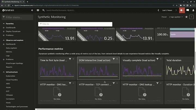The width and height of the screenshot is (196, 110).
Task: Open the red problems alert indicator
Action: [x=182, y=10]
